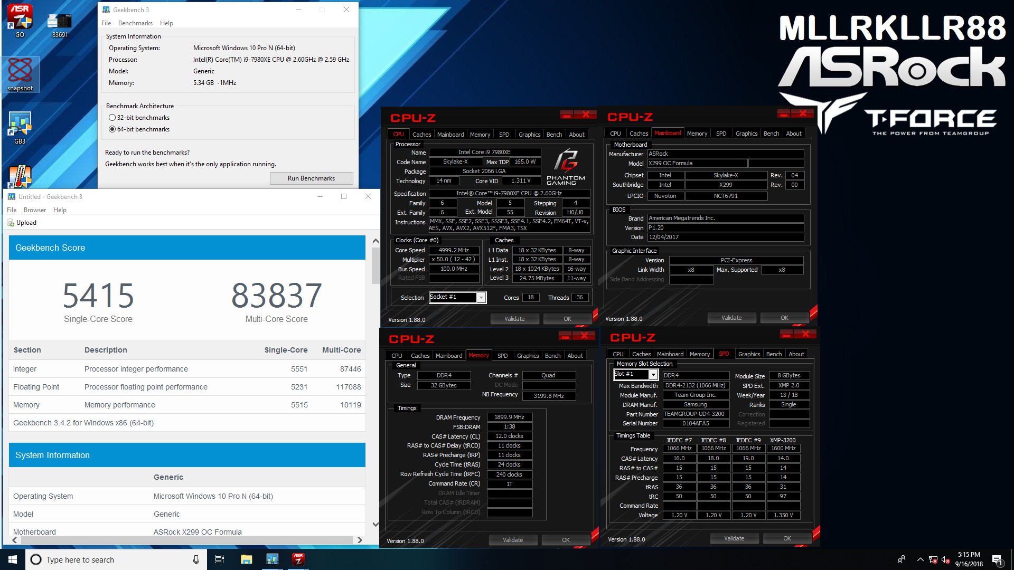Screen dimensions: 1014x570
Task: Switch to Caches tab in CPU-Z CPU window
Action: (421, 135)
